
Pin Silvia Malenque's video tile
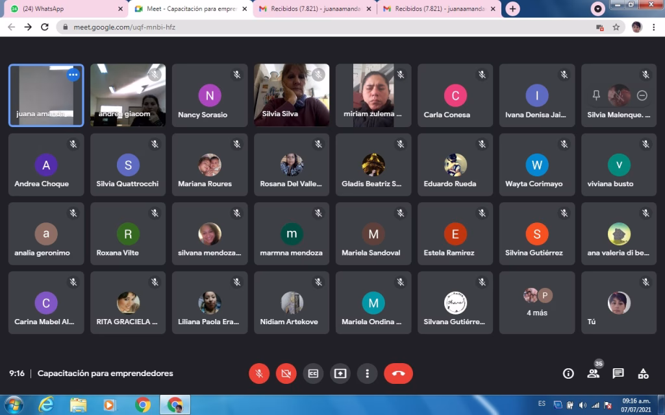click(x=596, y=95)
